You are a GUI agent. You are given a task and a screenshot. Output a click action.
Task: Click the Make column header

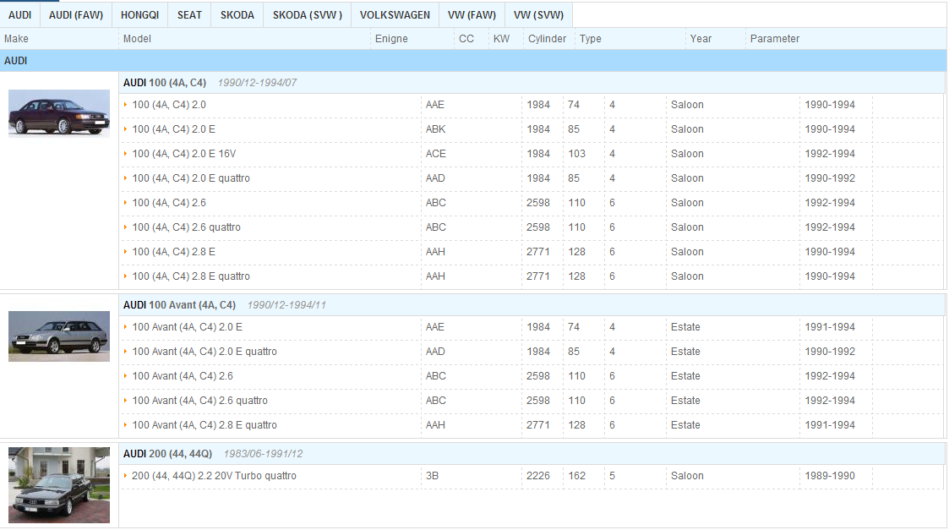(x=16, y=39)
